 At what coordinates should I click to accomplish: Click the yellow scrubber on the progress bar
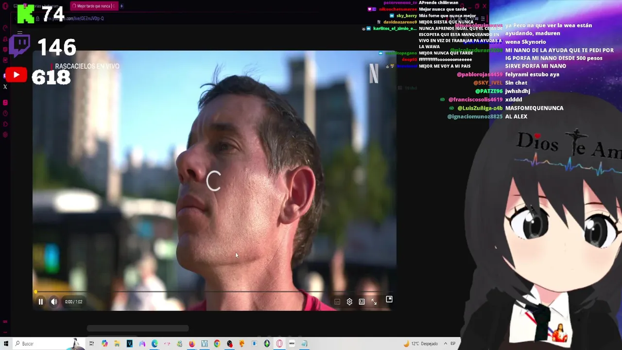pyautogui.click(x=35, y=292)
